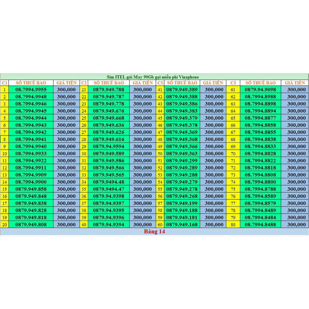Click the cell 0879.949.279

coord(182,182)
